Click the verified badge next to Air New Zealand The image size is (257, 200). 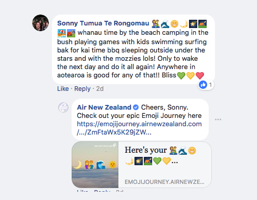[x=136, y=108]
